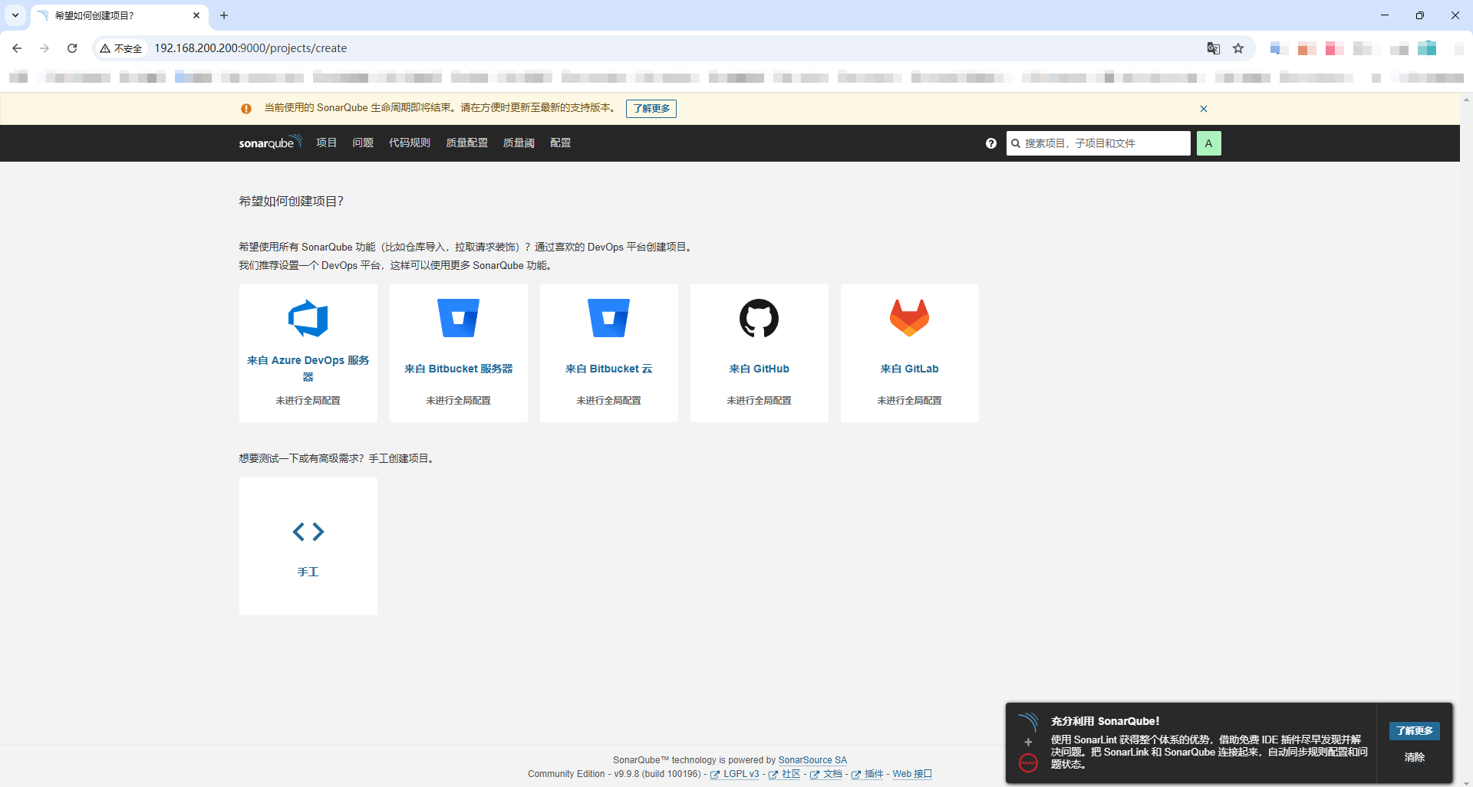
Task: Reload the page with refresh icon
Action: tap(72, 48)
